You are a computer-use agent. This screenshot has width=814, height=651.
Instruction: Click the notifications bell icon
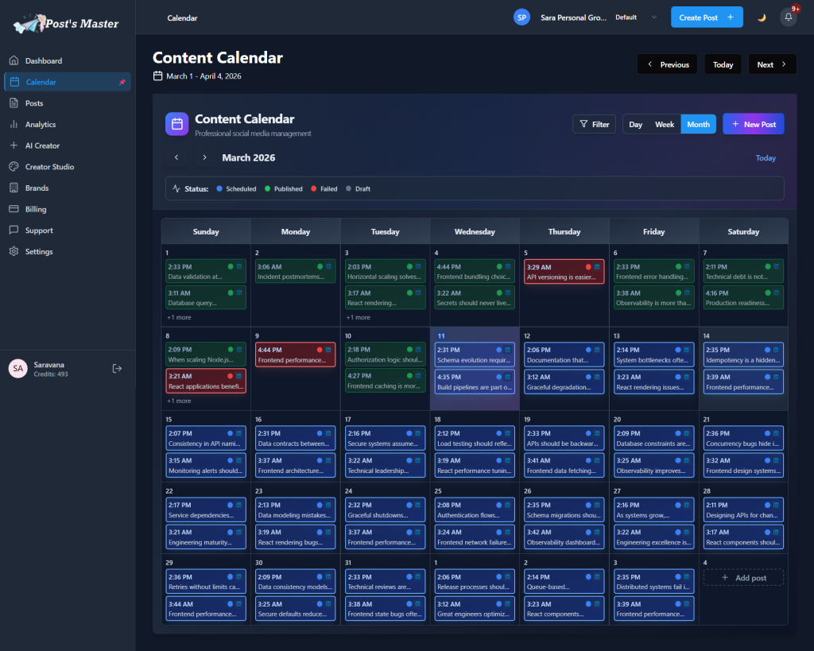(789, 17)
